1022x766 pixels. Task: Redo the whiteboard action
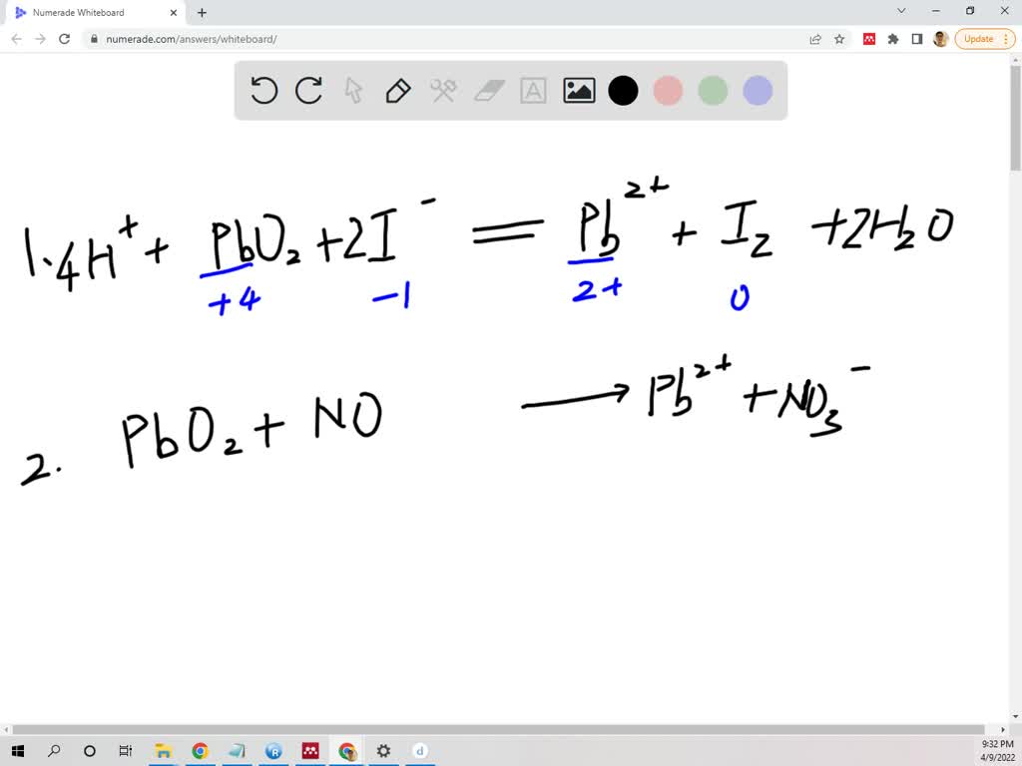pos(308,91)
